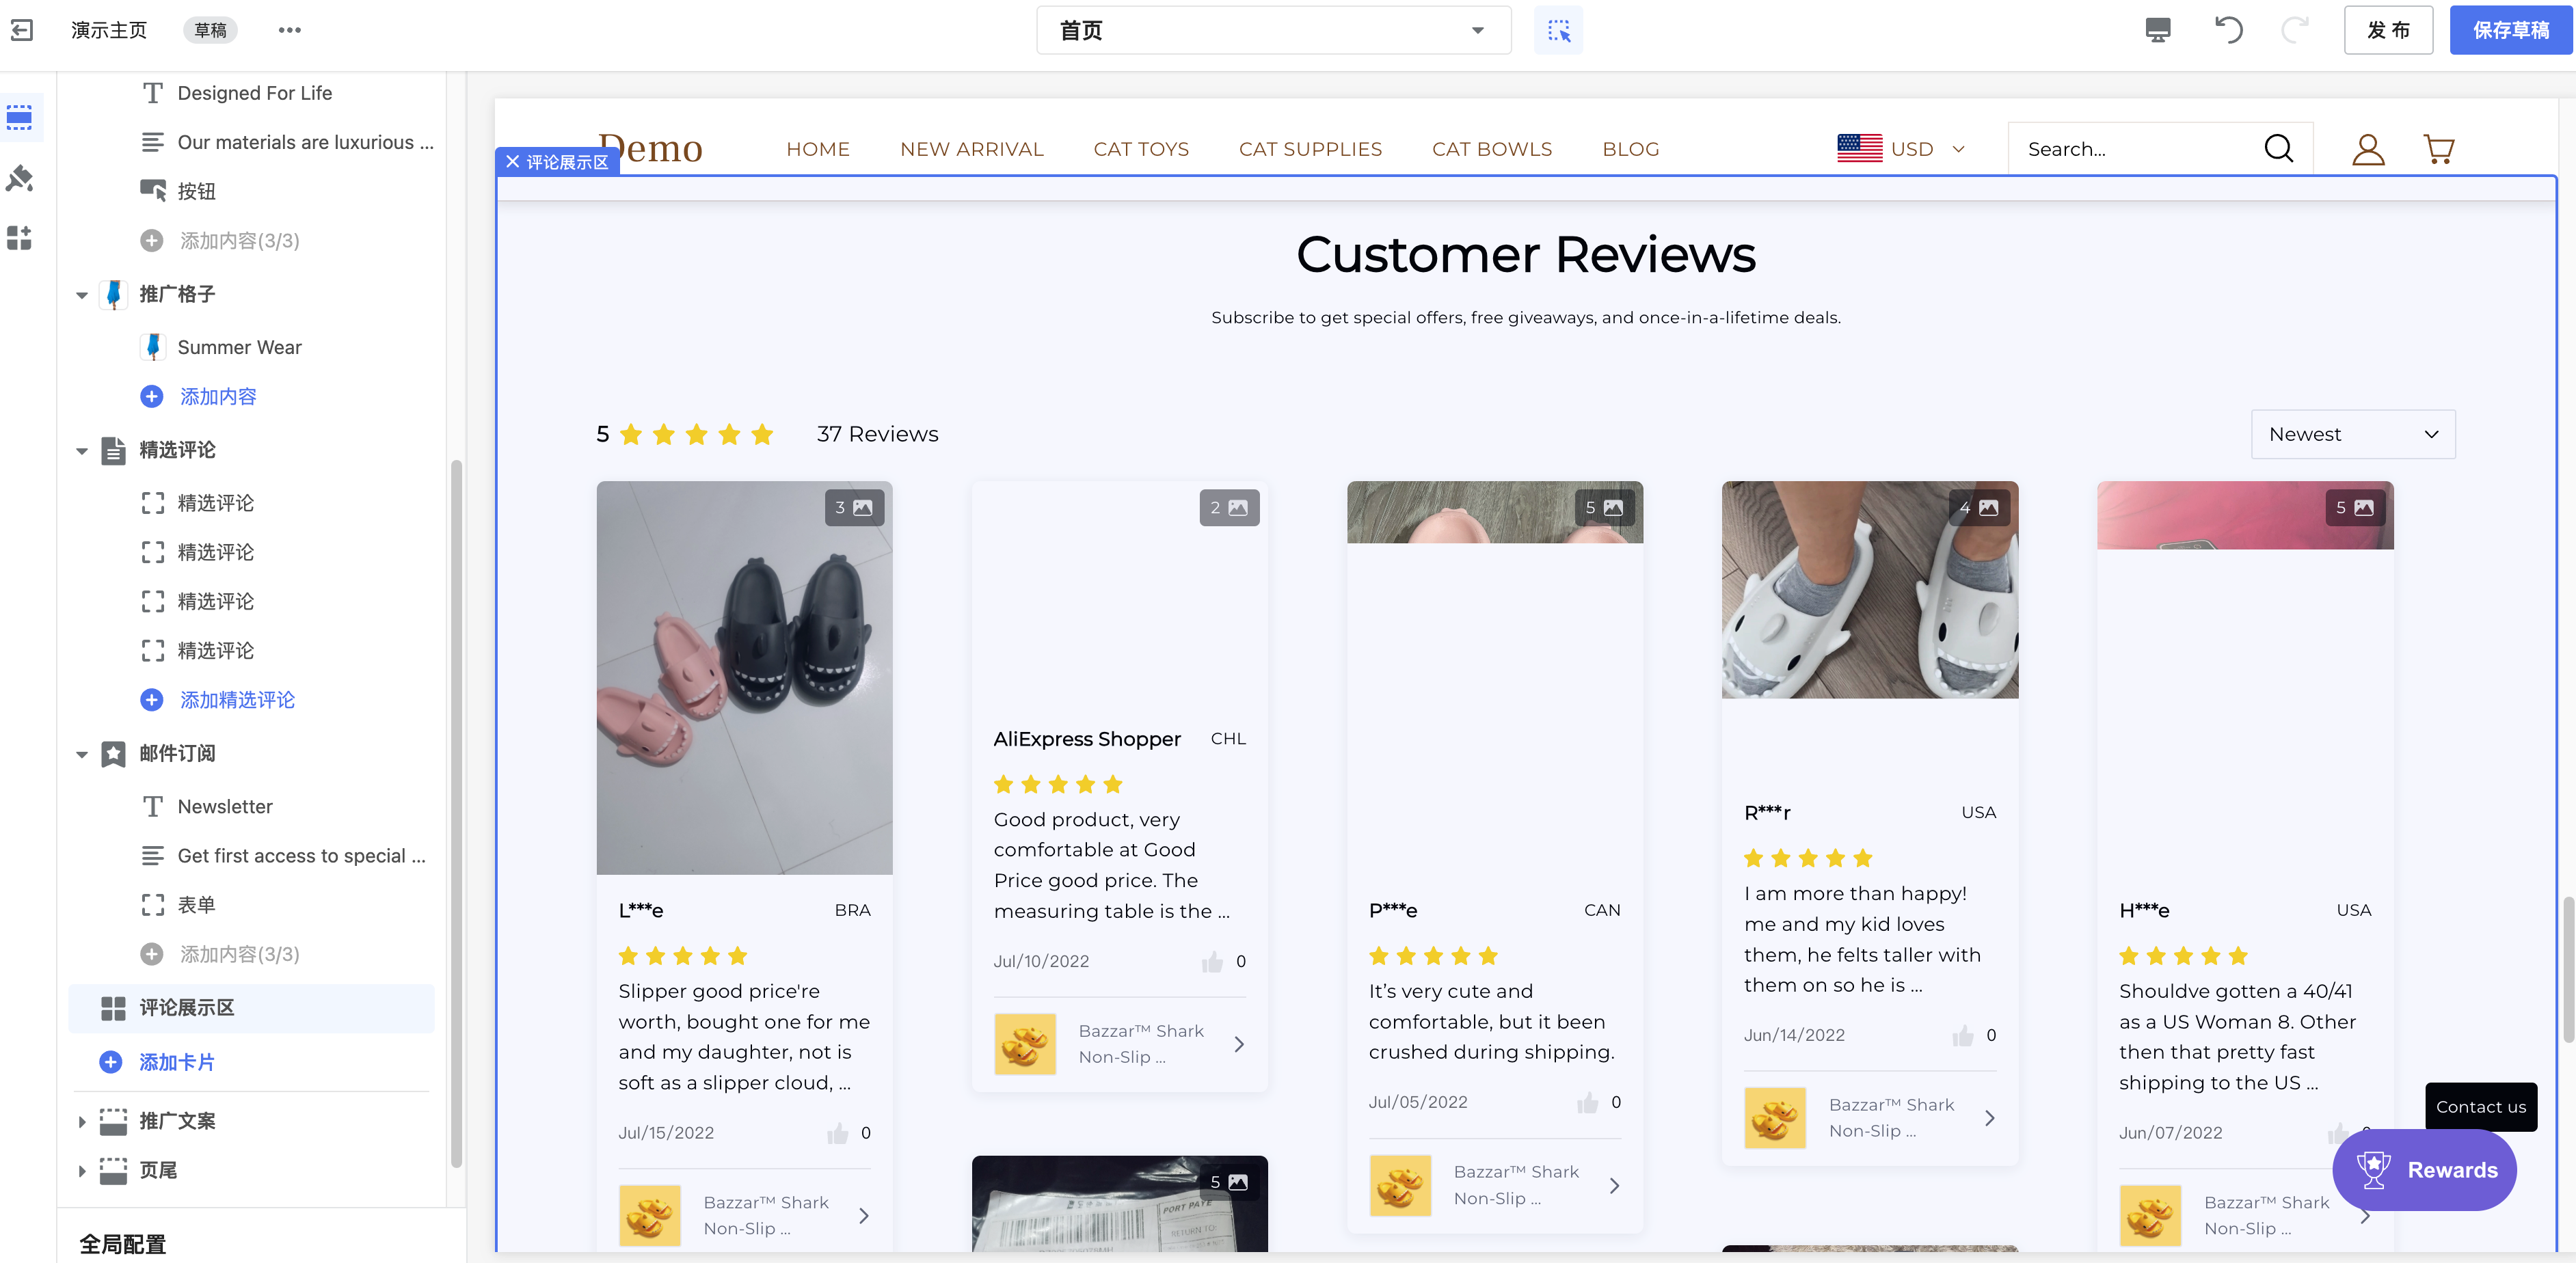Toggle the element selection inspect tool

[1558, 30]
